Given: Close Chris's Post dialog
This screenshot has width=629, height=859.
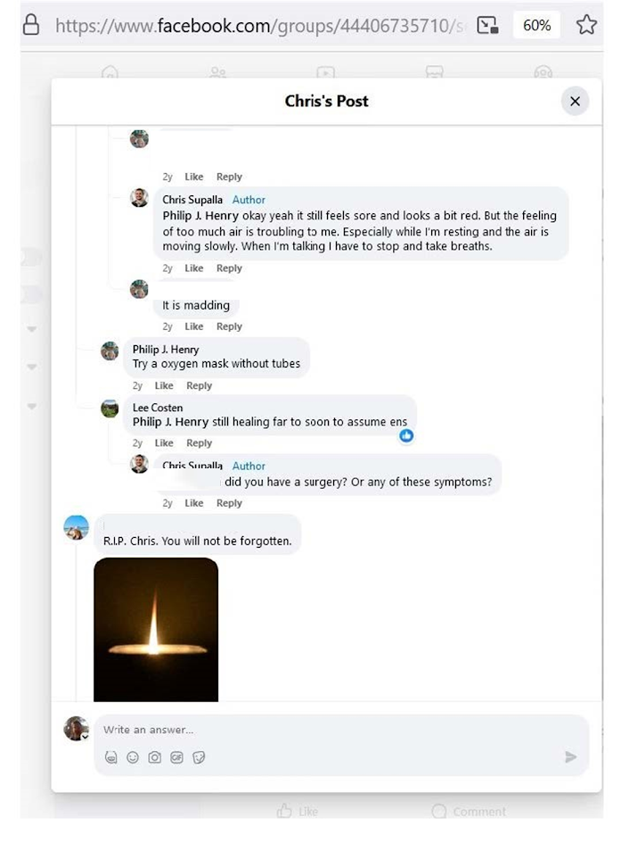Looking at the screenshot, I should [x=575, y=101].
